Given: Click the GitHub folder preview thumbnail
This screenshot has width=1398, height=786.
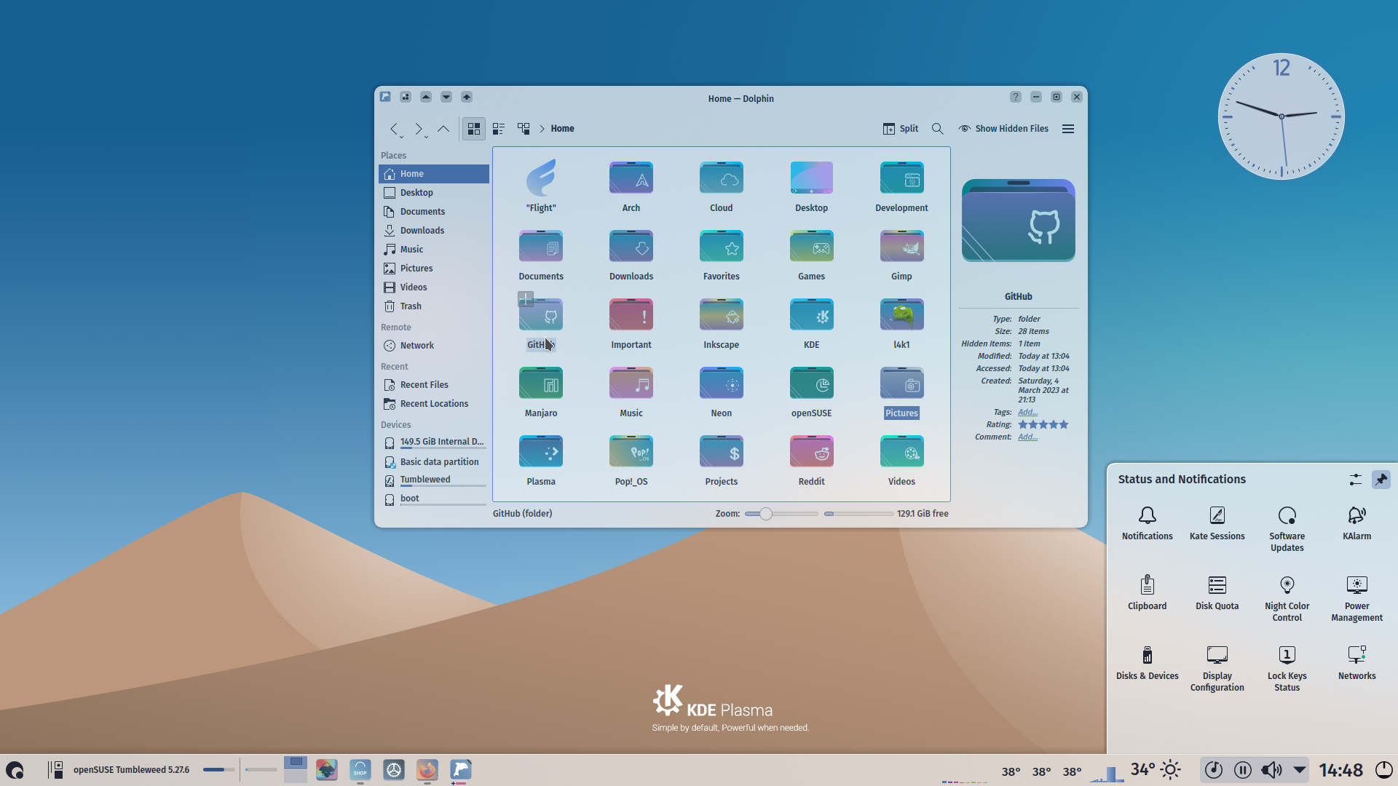Looking at the screenshot, I should point(1018,221).
